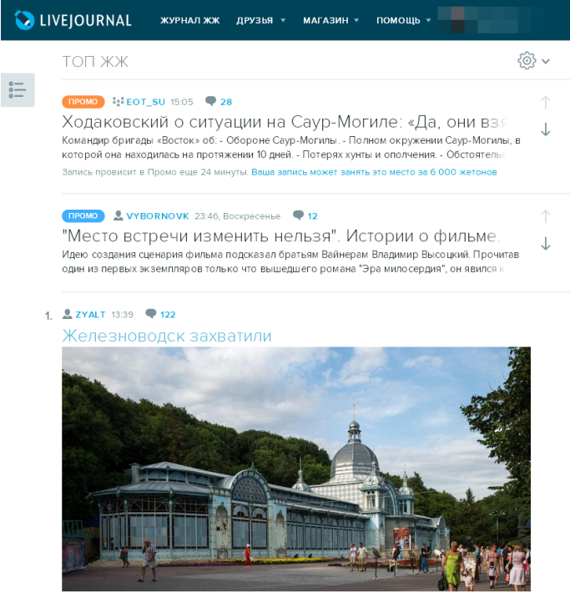Expand the ДРУЗЬЯ dropdown menu
The image size is (570, 598).
(283, 20)
